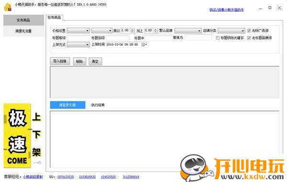The height and width of the screenshot is (182, 287).
Task: Click the 标题前缀 input field
Action: coord(78,38)
